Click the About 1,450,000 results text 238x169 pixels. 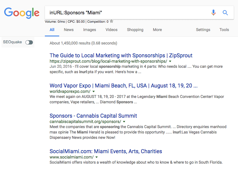(83, 43)
